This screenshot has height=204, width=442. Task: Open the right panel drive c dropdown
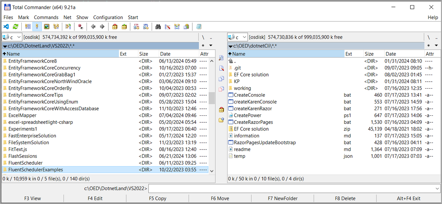(237, 37)
